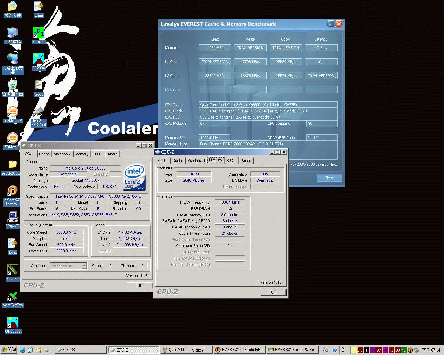Image resolution: width=444 pixels, height=355 pixels.
Task: Click the Bus Speed 500.0 MHz value
Action: pos(66,245)
